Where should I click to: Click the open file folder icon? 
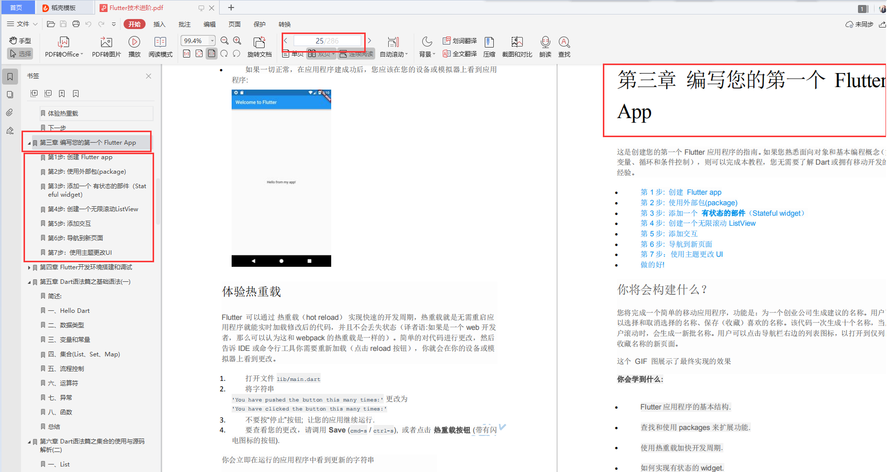tap(51, 24)
